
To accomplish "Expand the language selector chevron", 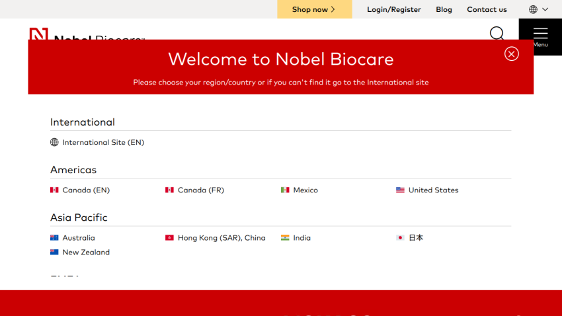I will pos(545,9).
